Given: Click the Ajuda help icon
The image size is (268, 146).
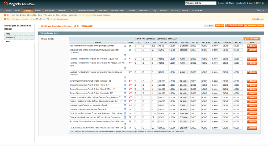Looking at the screenshot, I should coord(258,11).
